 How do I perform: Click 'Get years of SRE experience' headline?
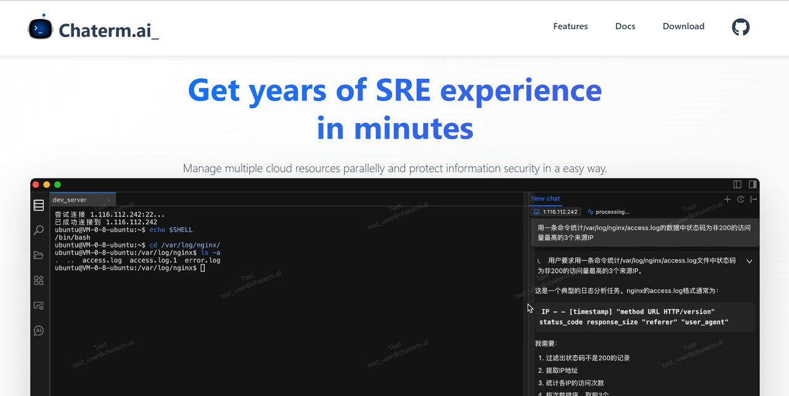tap(394, 90)
